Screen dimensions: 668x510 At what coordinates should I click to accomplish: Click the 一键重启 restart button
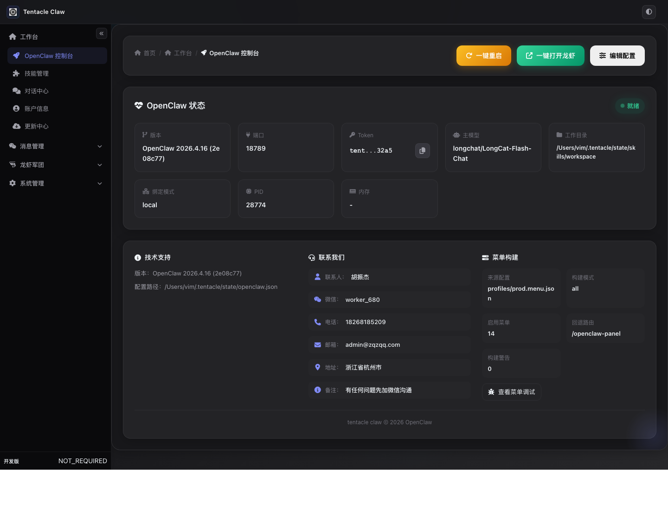pyautogui.click(x=484, y=56)
